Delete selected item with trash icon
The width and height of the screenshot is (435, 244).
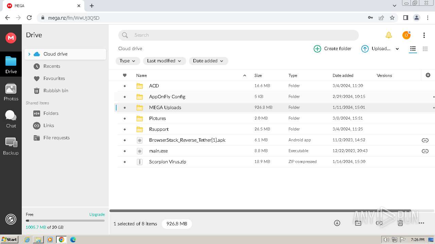400,223
